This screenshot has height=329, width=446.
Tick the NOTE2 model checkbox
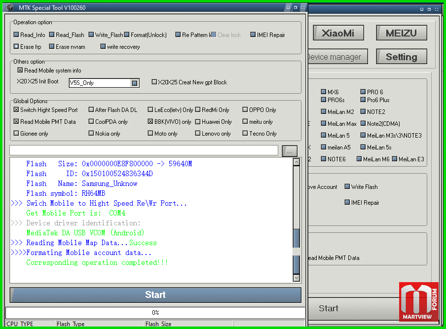point(363,111)
